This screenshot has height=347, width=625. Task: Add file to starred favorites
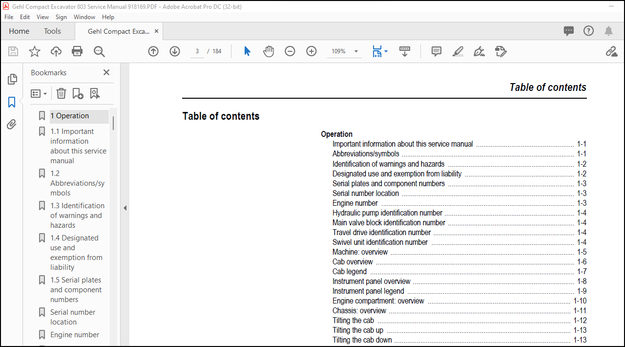click(35, 51)
